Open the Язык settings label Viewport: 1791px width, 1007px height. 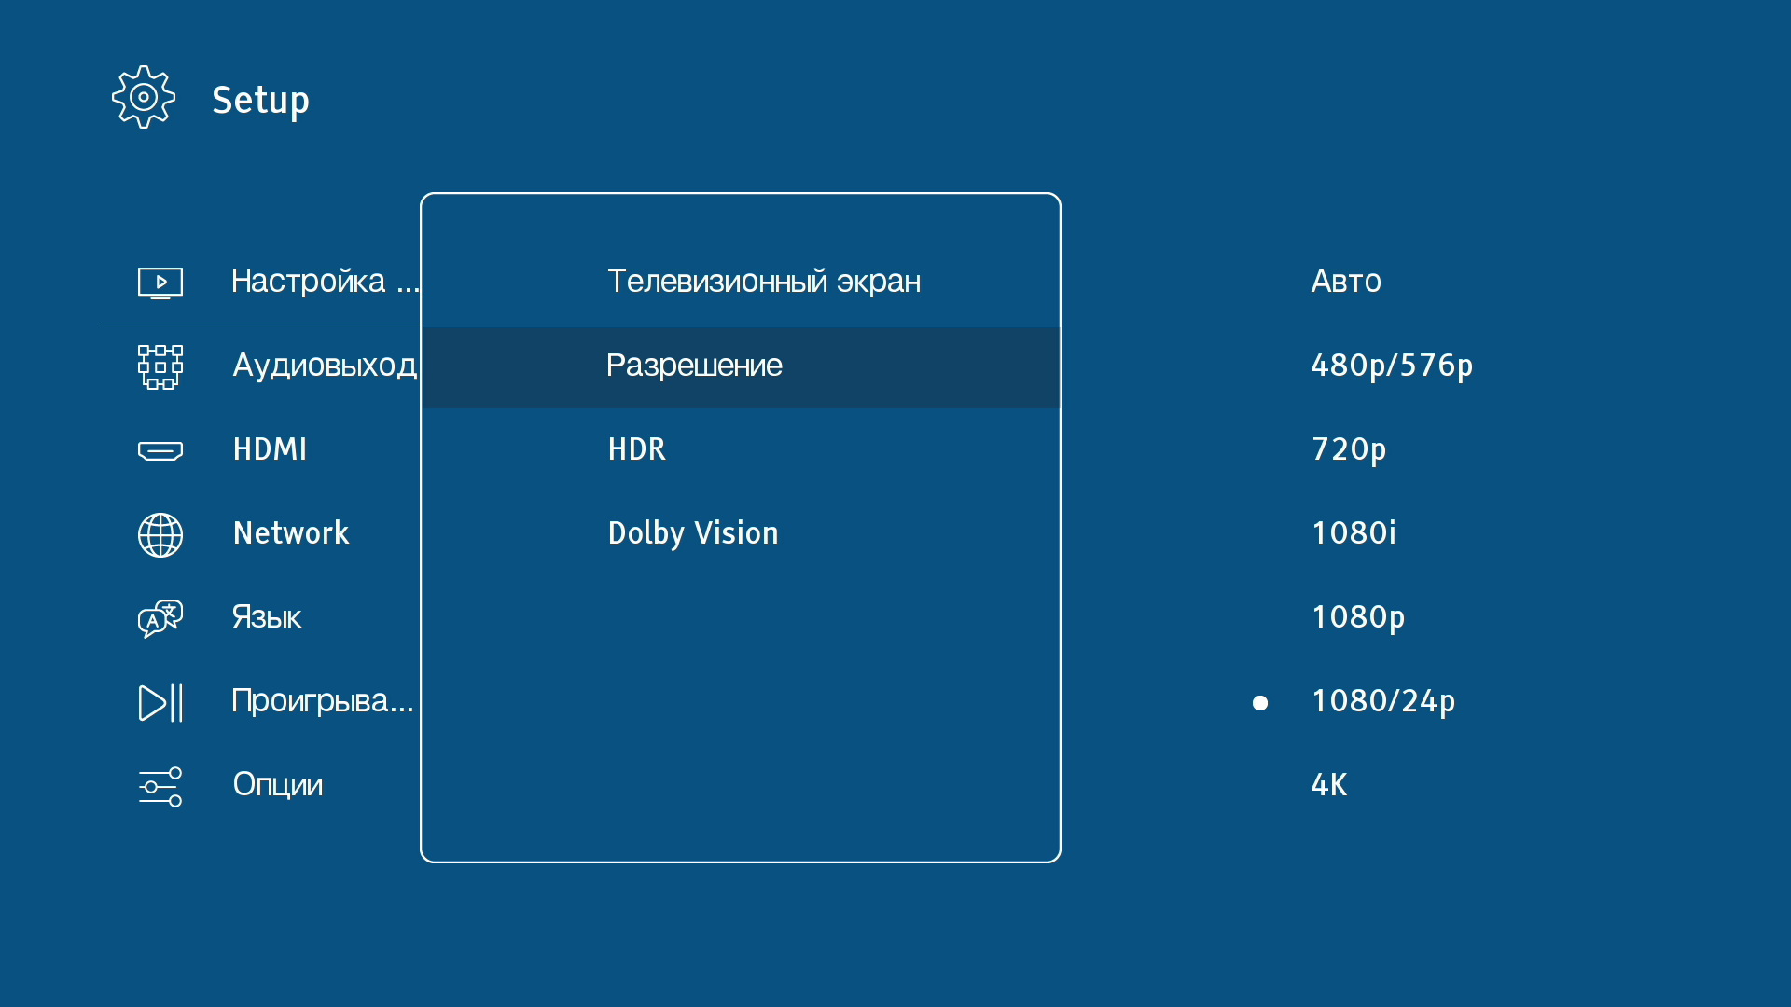pyautogui.click(x=267, y=617)
